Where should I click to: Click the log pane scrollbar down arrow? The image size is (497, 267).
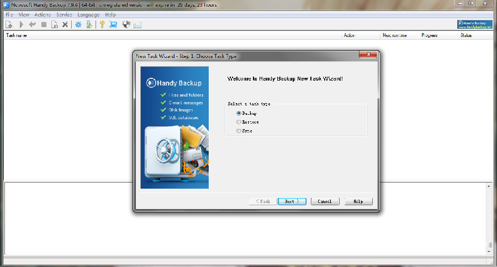click(x=489, y=252)
